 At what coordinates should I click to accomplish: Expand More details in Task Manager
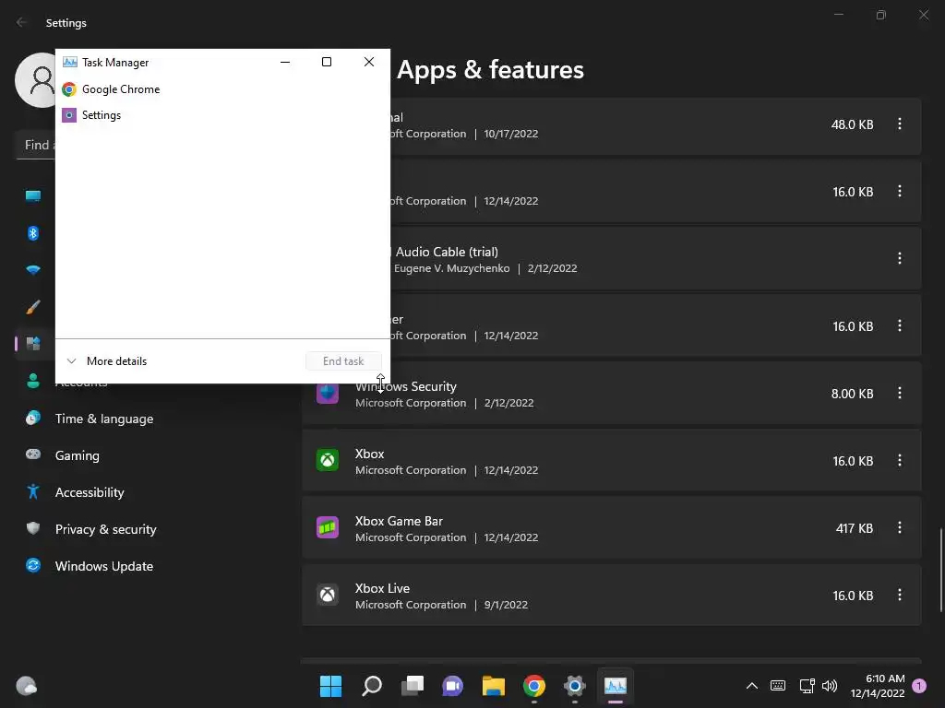(x=107, y=361)
